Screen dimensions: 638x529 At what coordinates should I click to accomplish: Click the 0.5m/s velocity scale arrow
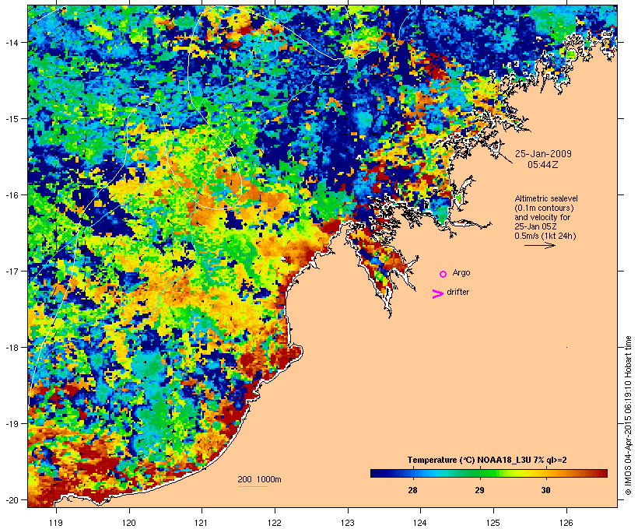(x=540, y=245)
